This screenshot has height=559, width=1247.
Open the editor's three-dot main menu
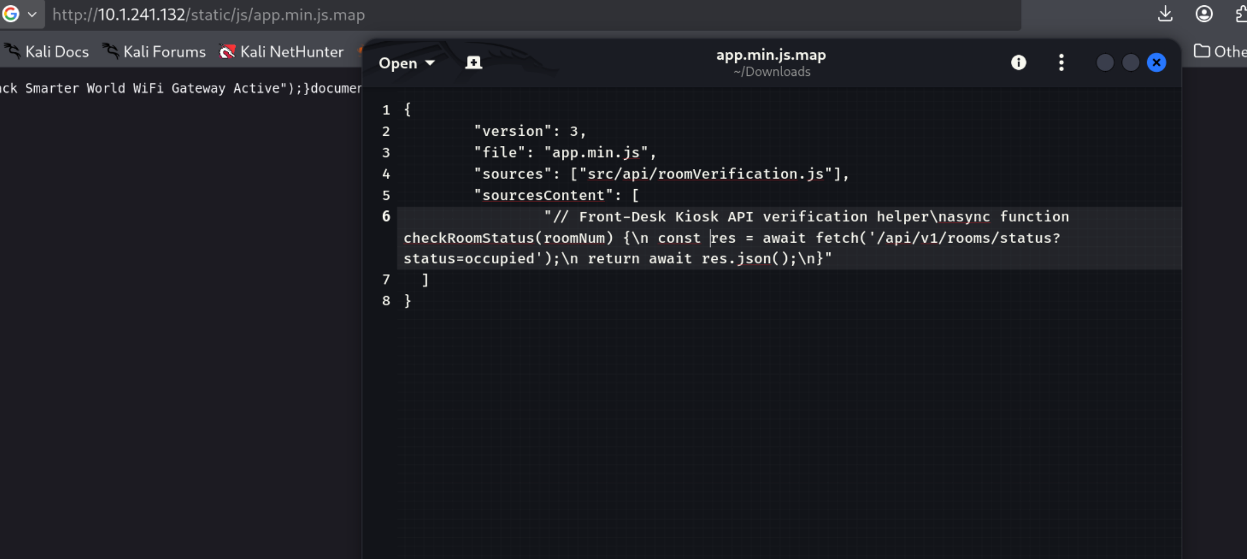click(1061, 63)
